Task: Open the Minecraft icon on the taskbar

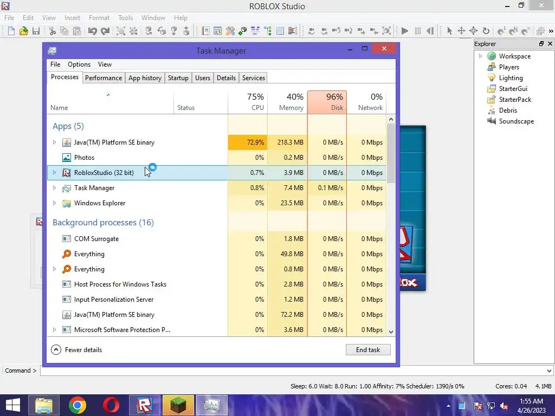Action: pyautogui.click(x=178, y=405)
